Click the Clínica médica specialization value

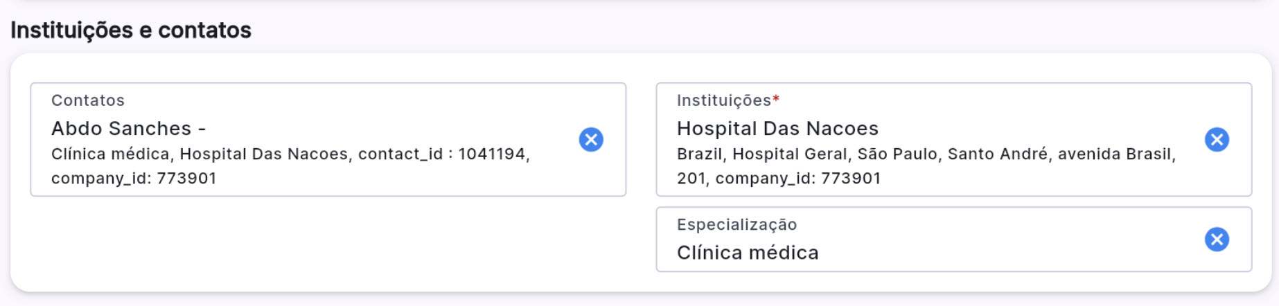tap(748, 253)
